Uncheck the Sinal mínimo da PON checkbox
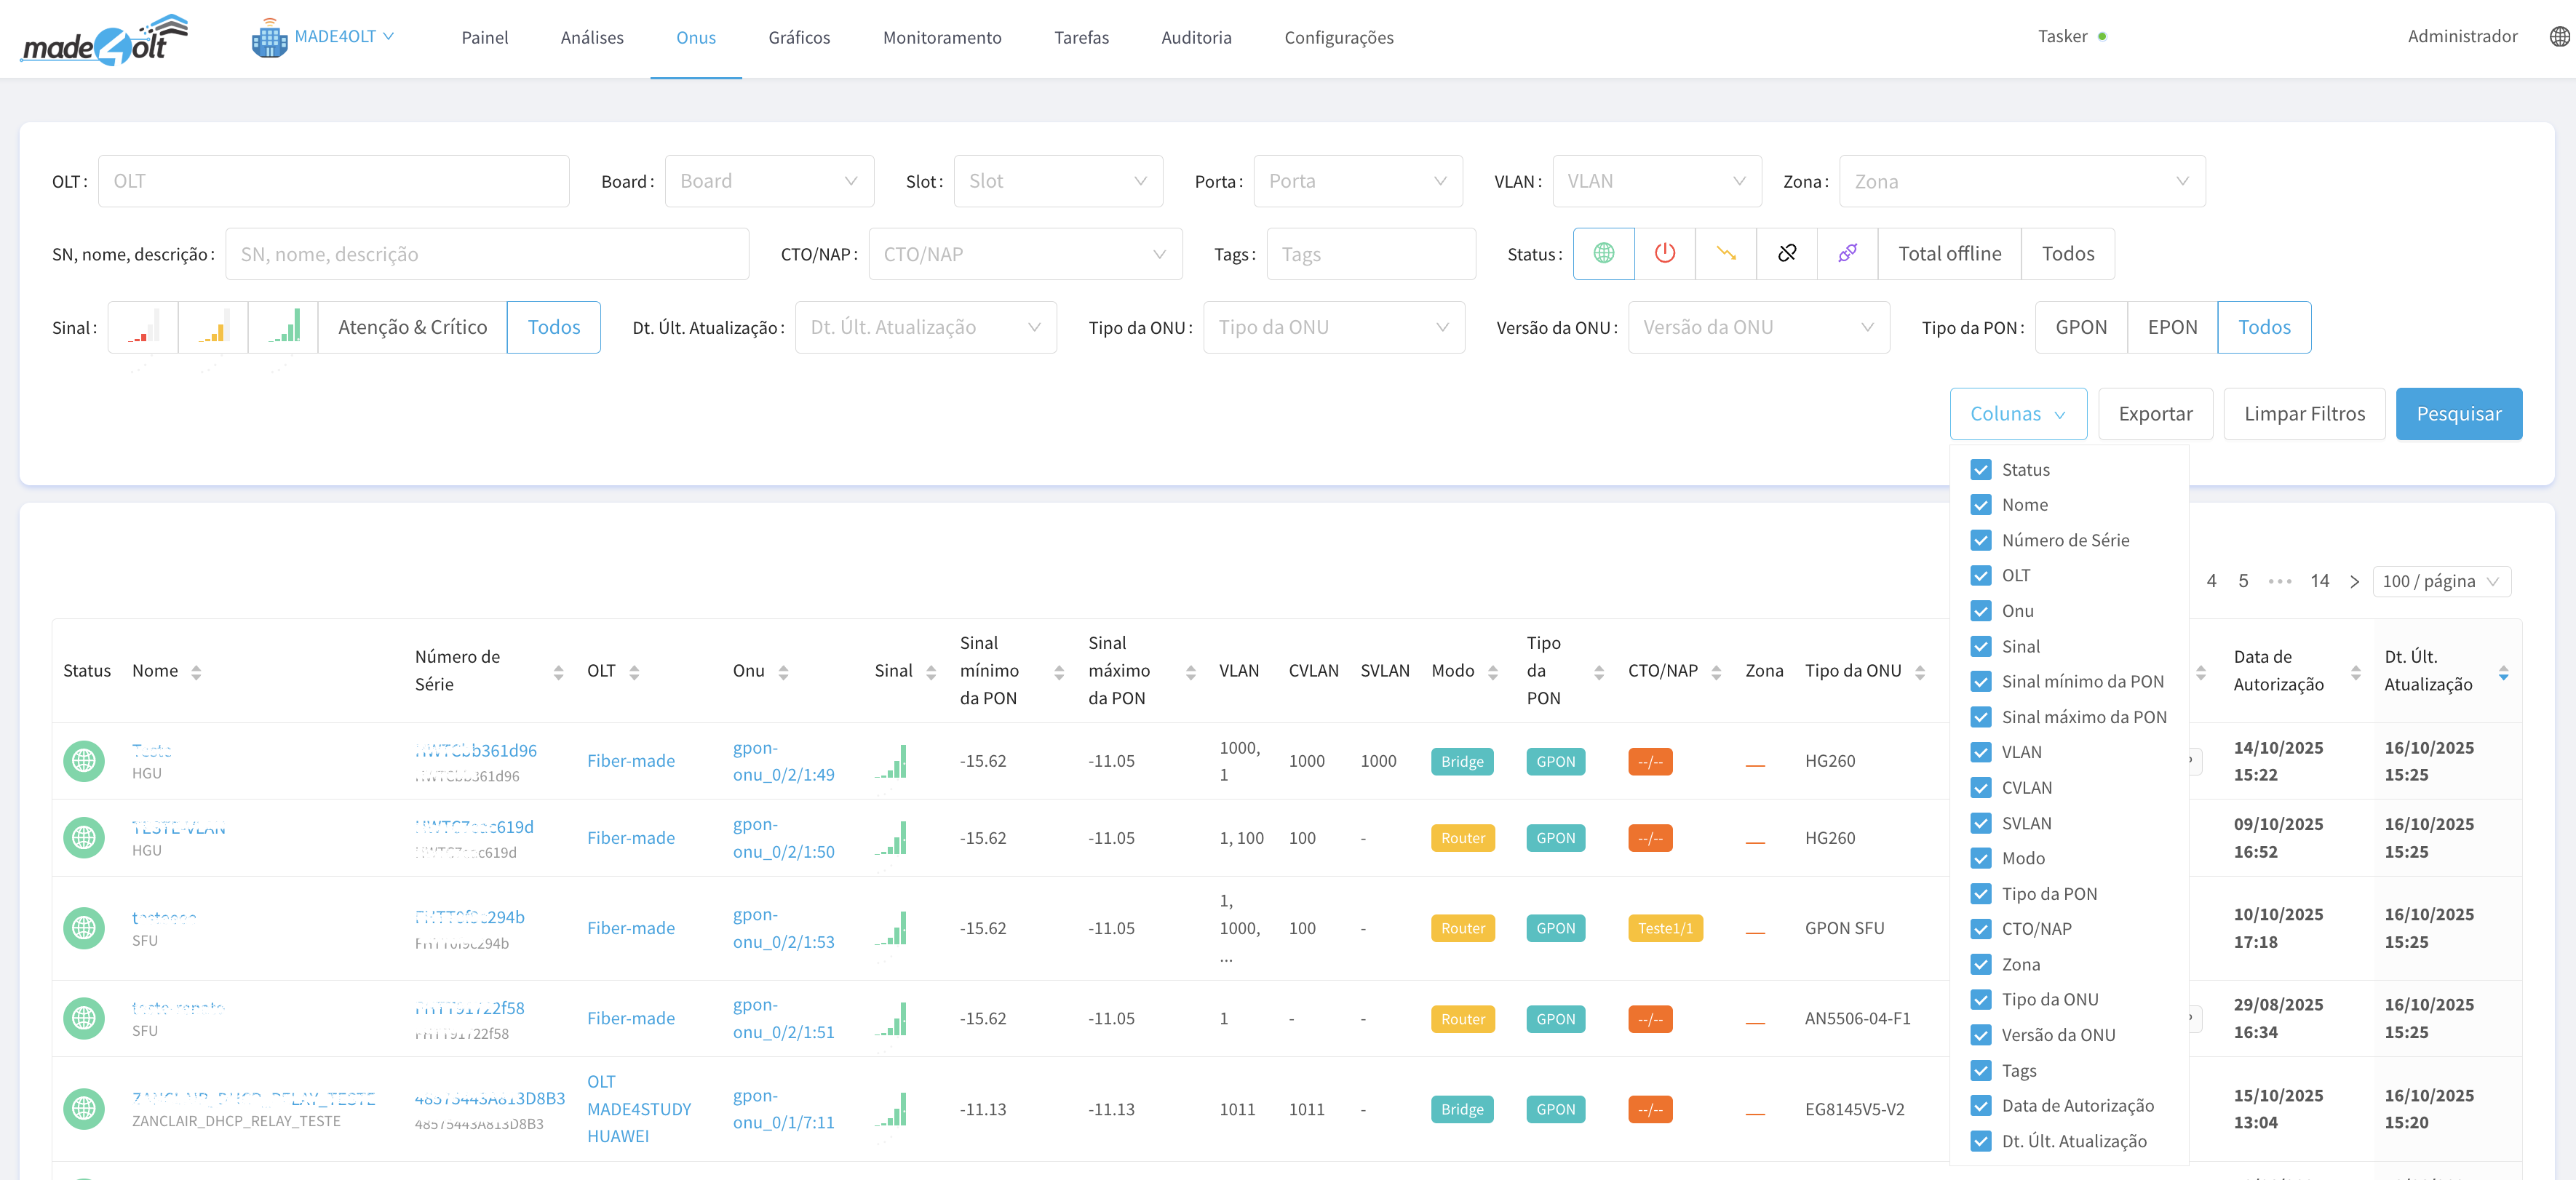Image resolution: width=2576 pixels, height=1180 pixels. pyautogui.click(x=1980, y=682)
